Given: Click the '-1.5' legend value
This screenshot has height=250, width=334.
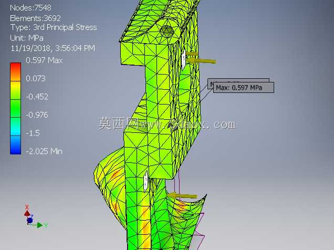Looking at the screenshot, I should 33,133.
